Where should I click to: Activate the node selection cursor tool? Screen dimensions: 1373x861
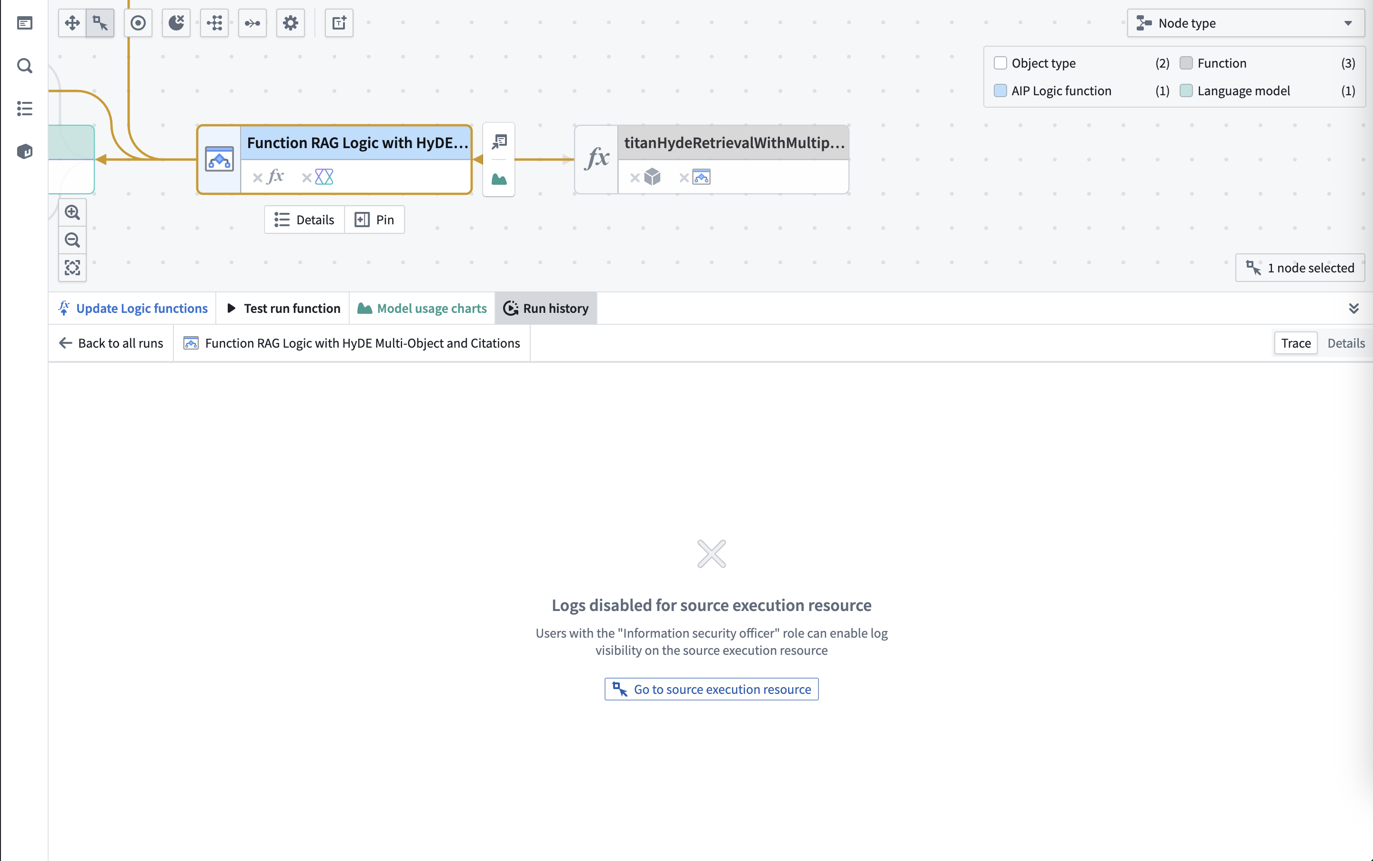(x=99, y=23)
